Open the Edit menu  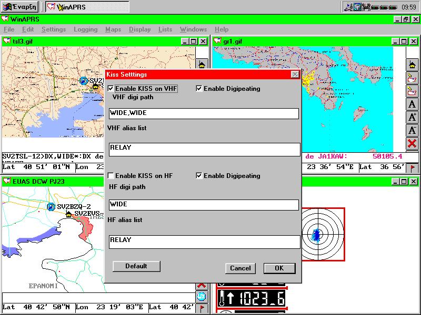click(28, 29)
